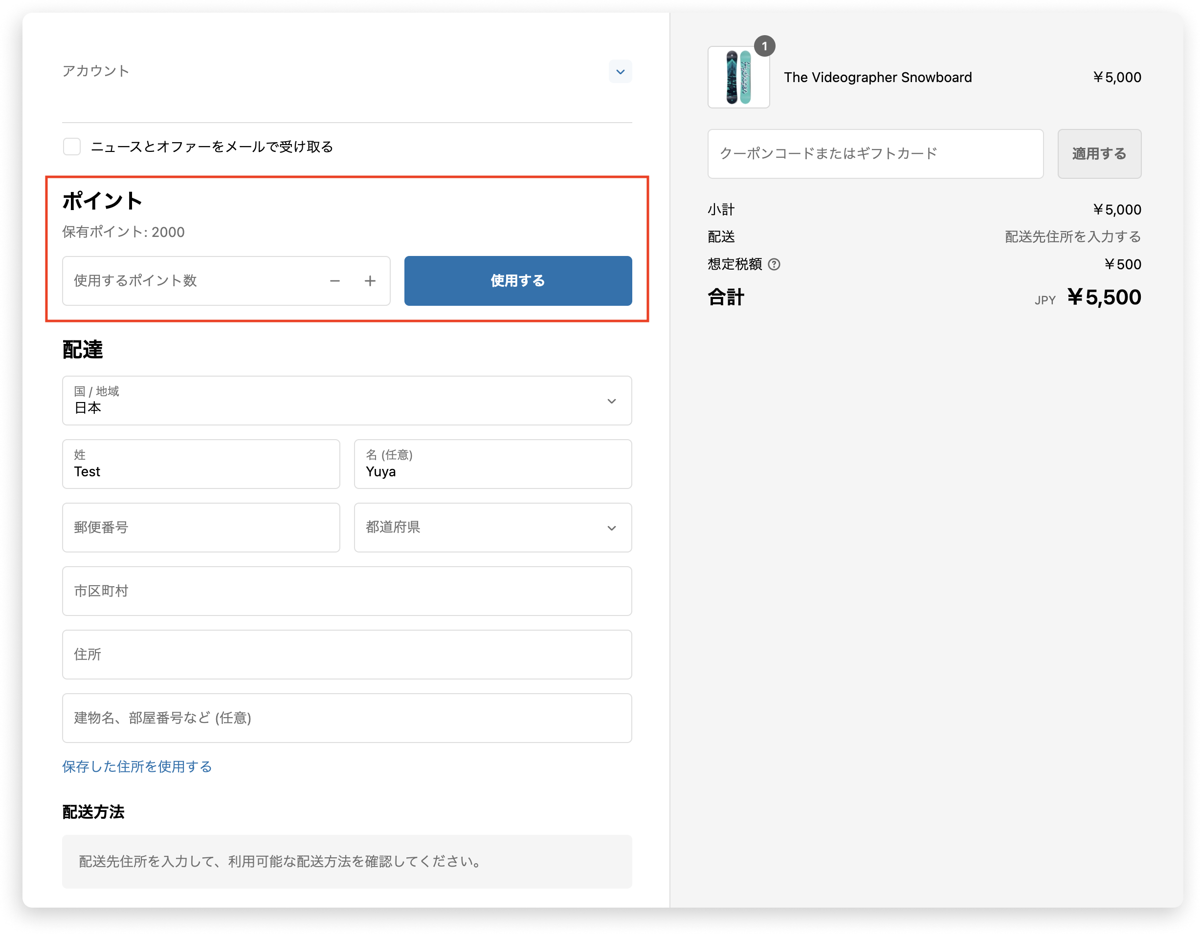Check the newsletter email opt-in checkbox

pos(72,147)
